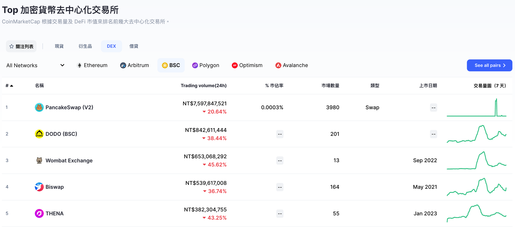This screenshot has width=515, height=227.
Task: Click the Wombat Exchange logo icon
Action: click(39, 160)
